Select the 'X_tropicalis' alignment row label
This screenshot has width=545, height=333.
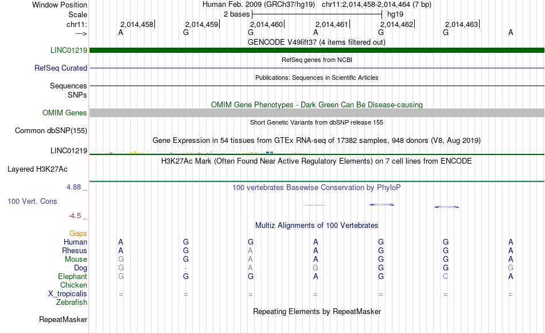tap(68, 294)
